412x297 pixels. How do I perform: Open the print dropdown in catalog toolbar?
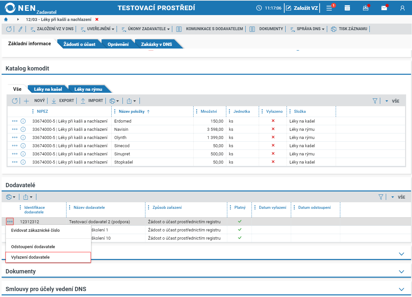(x=114, y=101)
